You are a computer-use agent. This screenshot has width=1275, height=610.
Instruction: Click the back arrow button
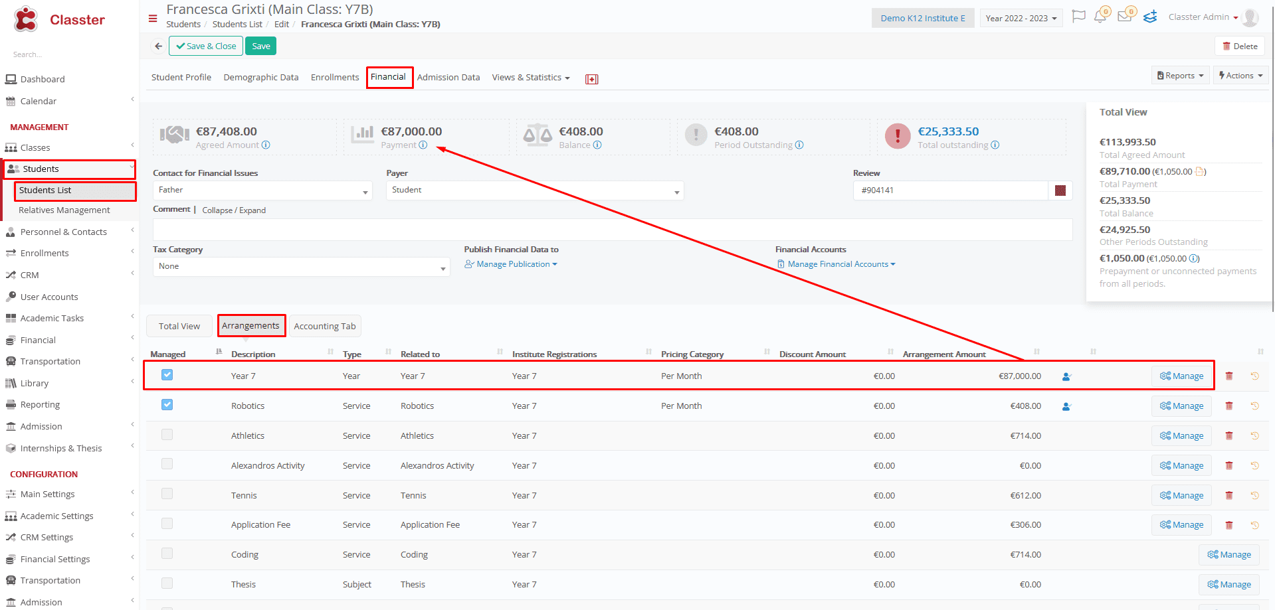[158, 46]
